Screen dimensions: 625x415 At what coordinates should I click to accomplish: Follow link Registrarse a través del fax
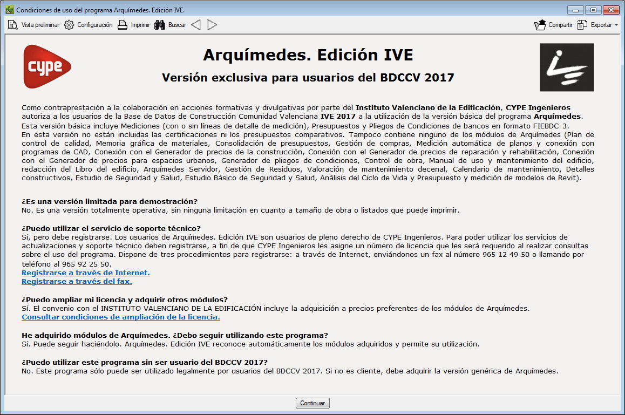(77, 282)
